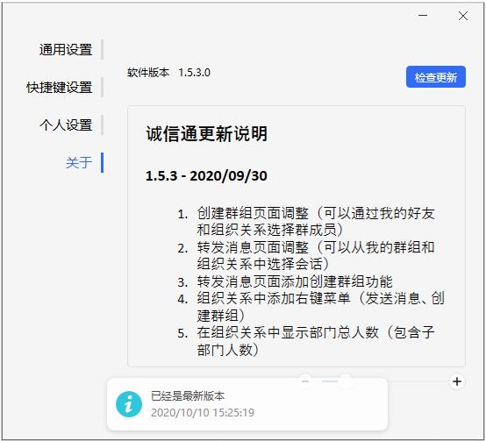Image resolution: width=486 pixels, height=441 pixels.
Task: Click changelog item 4 about 右键菜单
Action: pyautogui.click(x=311, y=307)
